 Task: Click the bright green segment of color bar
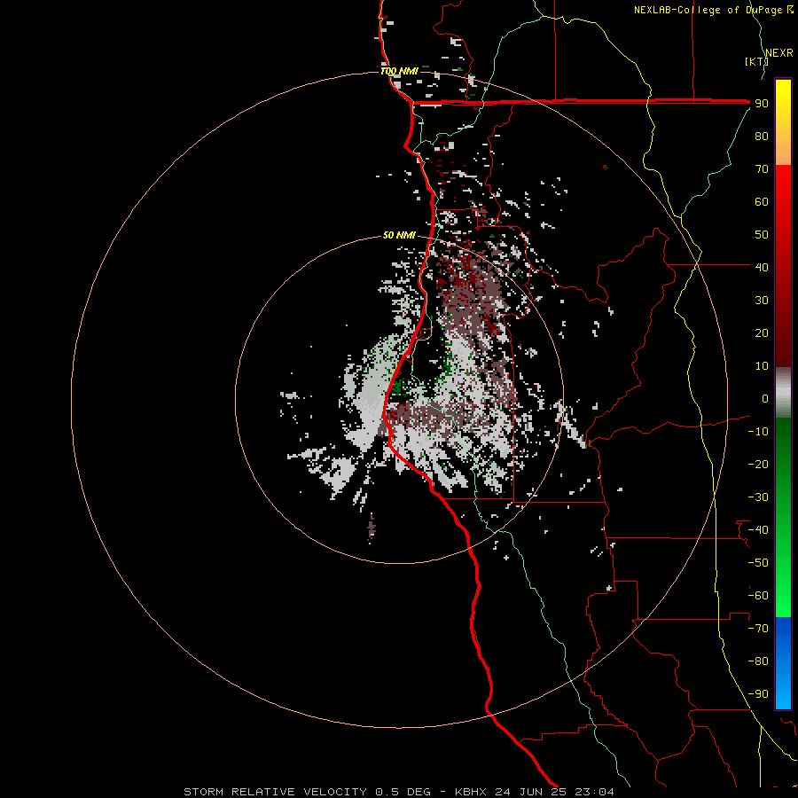[783, 517]
